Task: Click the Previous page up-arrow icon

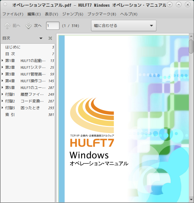Action: coord(7,26)
